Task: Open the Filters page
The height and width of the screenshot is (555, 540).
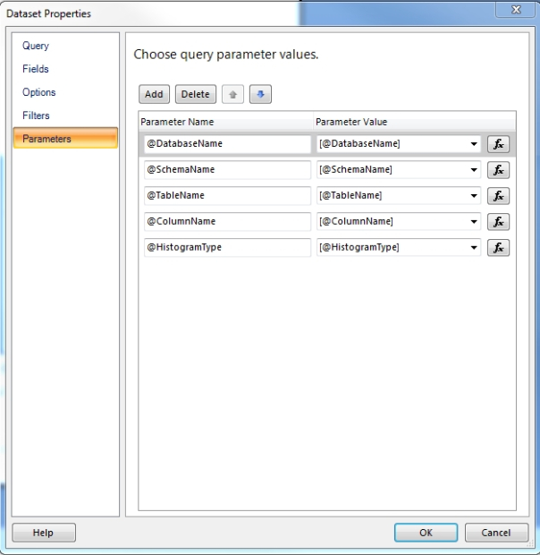Action: point(36,115)
